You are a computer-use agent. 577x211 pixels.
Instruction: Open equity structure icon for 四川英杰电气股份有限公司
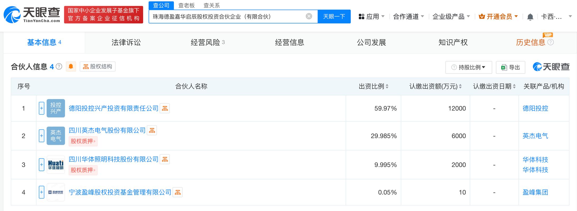[152, 131]
